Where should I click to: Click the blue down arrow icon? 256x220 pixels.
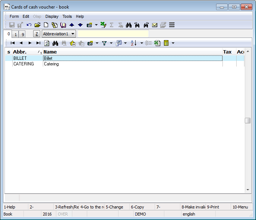80,25
